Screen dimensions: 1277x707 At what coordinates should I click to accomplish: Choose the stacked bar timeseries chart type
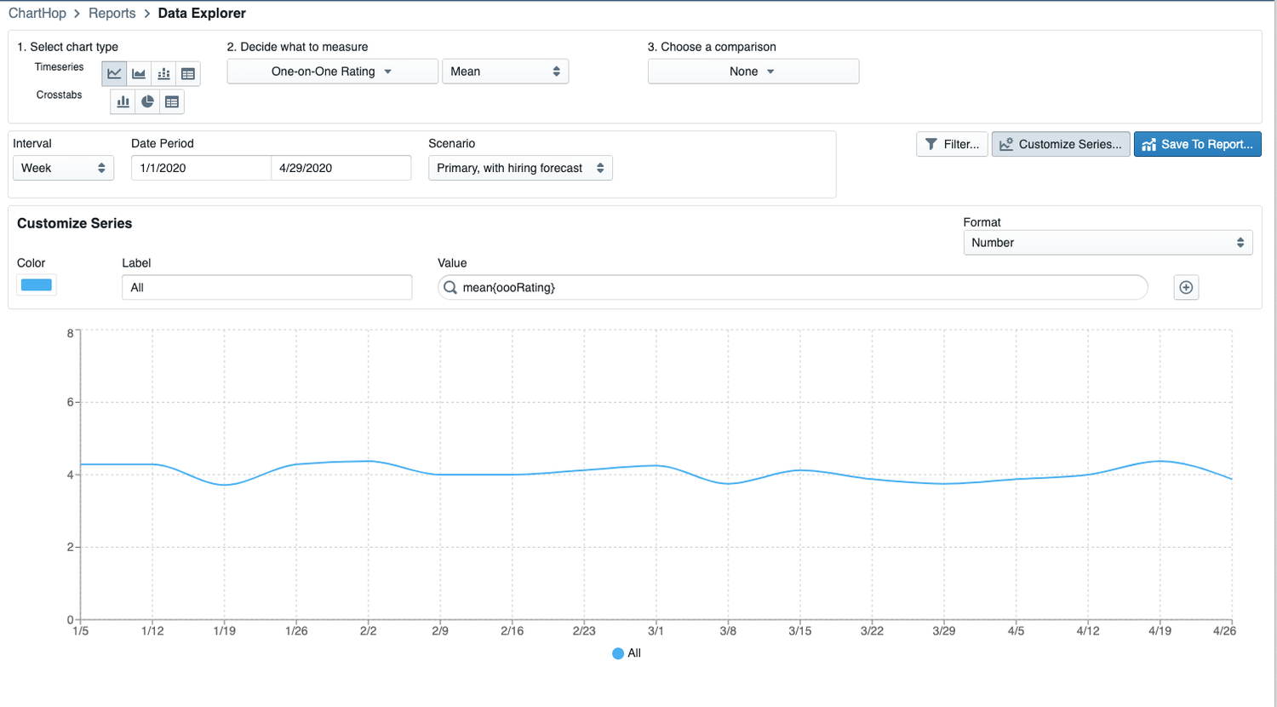tap(163, 73)
